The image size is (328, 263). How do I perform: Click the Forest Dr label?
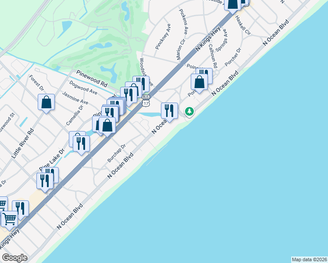pyautogui.click(x=36, y=83)
